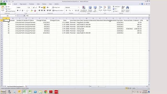This screenshot has width=167, height=94.
Task: Open Format as Table gallery
Action: (x=90, y=9)
